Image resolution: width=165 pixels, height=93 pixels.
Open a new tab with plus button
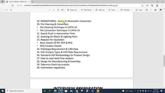33,2
